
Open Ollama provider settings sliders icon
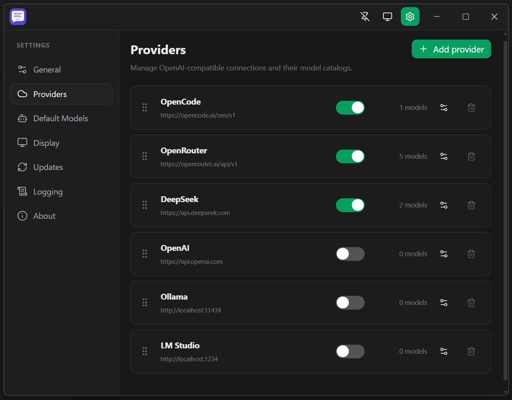[444, 302]
